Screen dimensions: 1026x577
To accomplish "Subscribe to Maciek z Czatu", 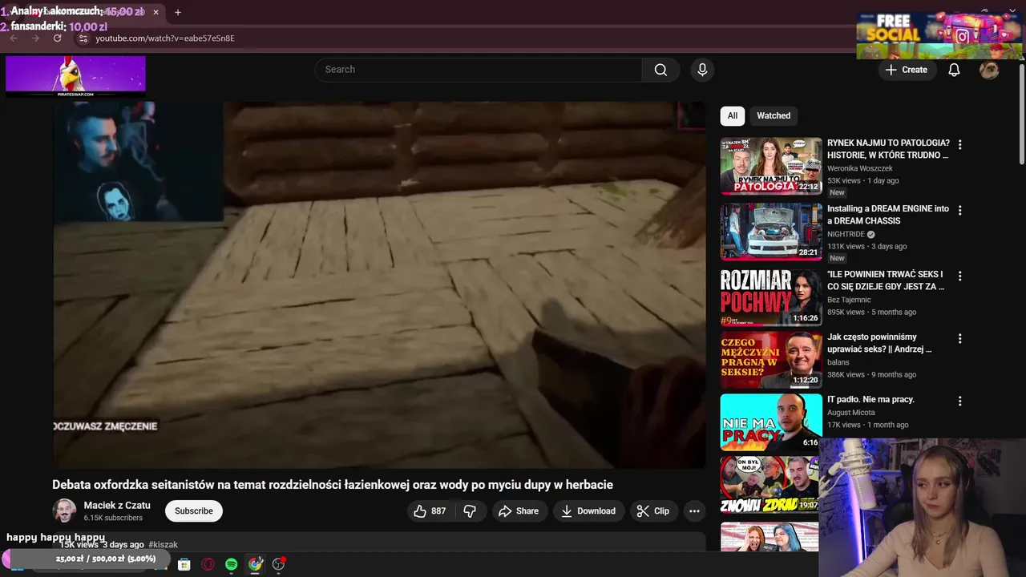I will tap(194, 511).
